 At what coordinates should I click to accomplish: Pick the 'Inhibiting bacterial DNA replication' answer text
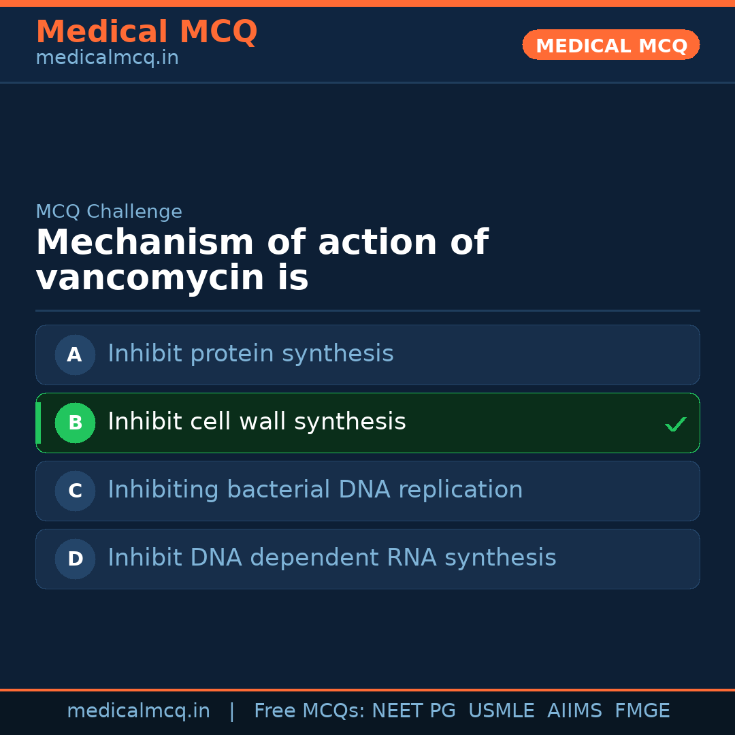[315, 490]
